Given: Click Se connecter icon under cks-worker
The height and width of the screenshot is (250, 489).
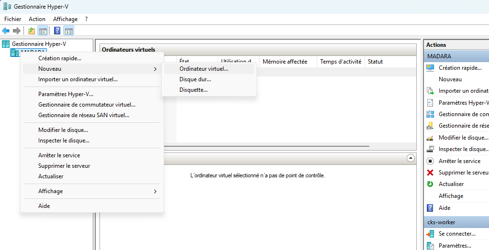Looking at the screenshot, I should 430,234.
